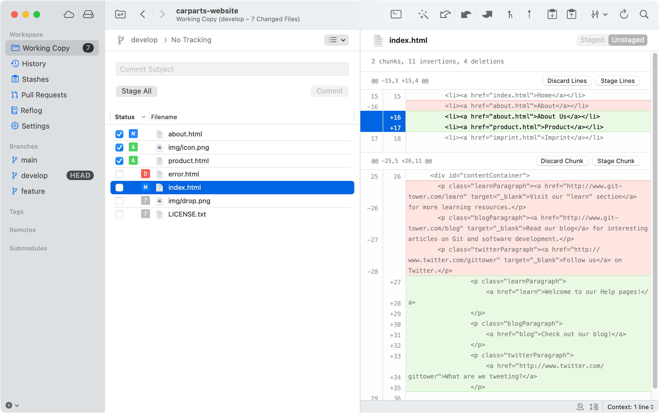Click the apply stash icon
659x413 pixels.
tap(571, 14)
